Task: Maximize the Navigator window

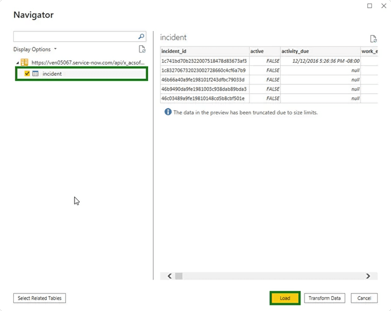Action: 369,6
